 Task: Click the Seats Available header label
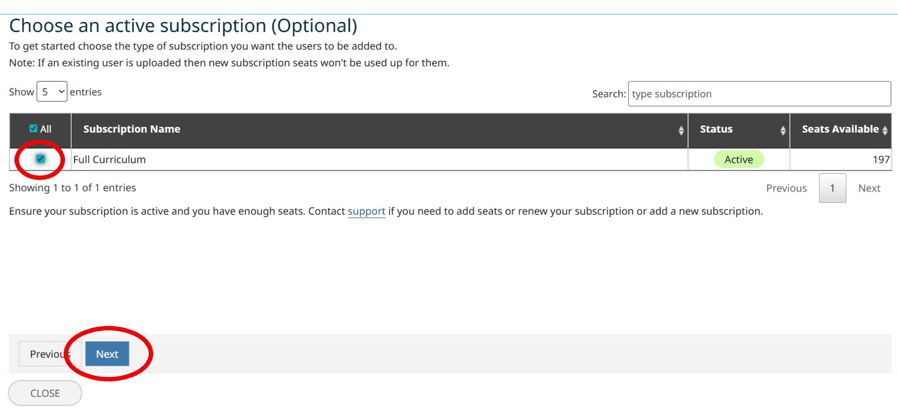click(840, 129)
